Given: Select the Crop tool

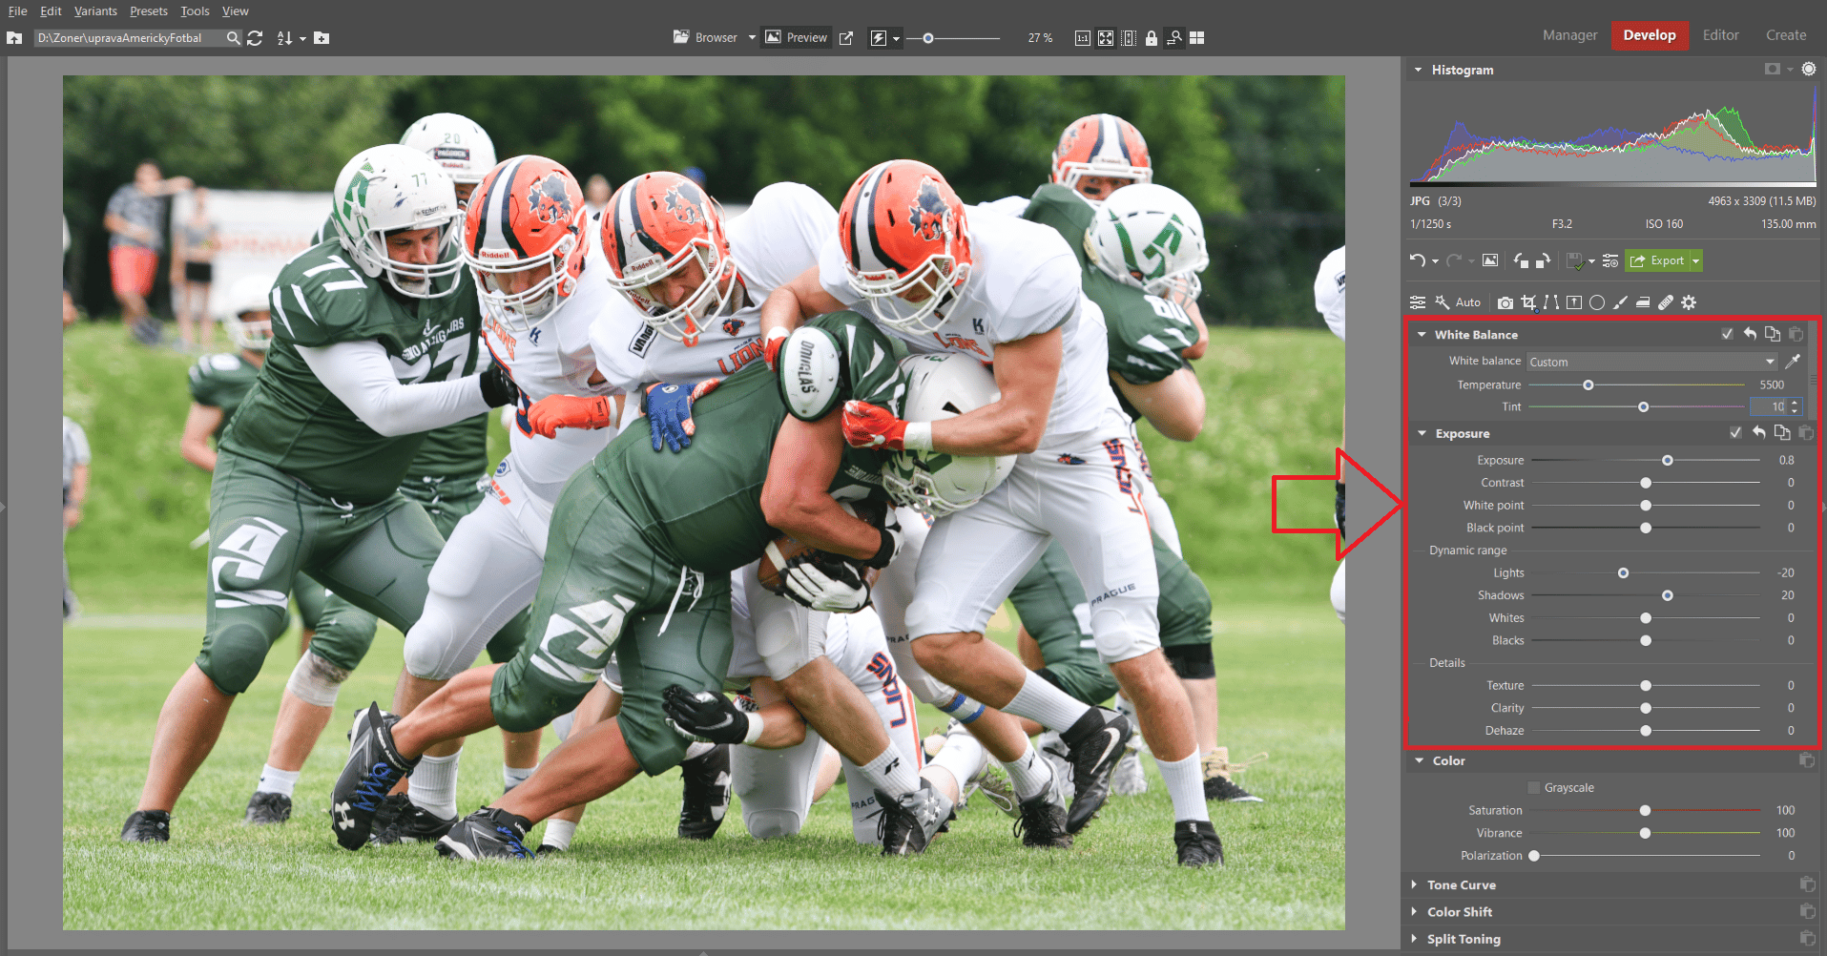Looking at the screenshot, I should (1529, 302).
